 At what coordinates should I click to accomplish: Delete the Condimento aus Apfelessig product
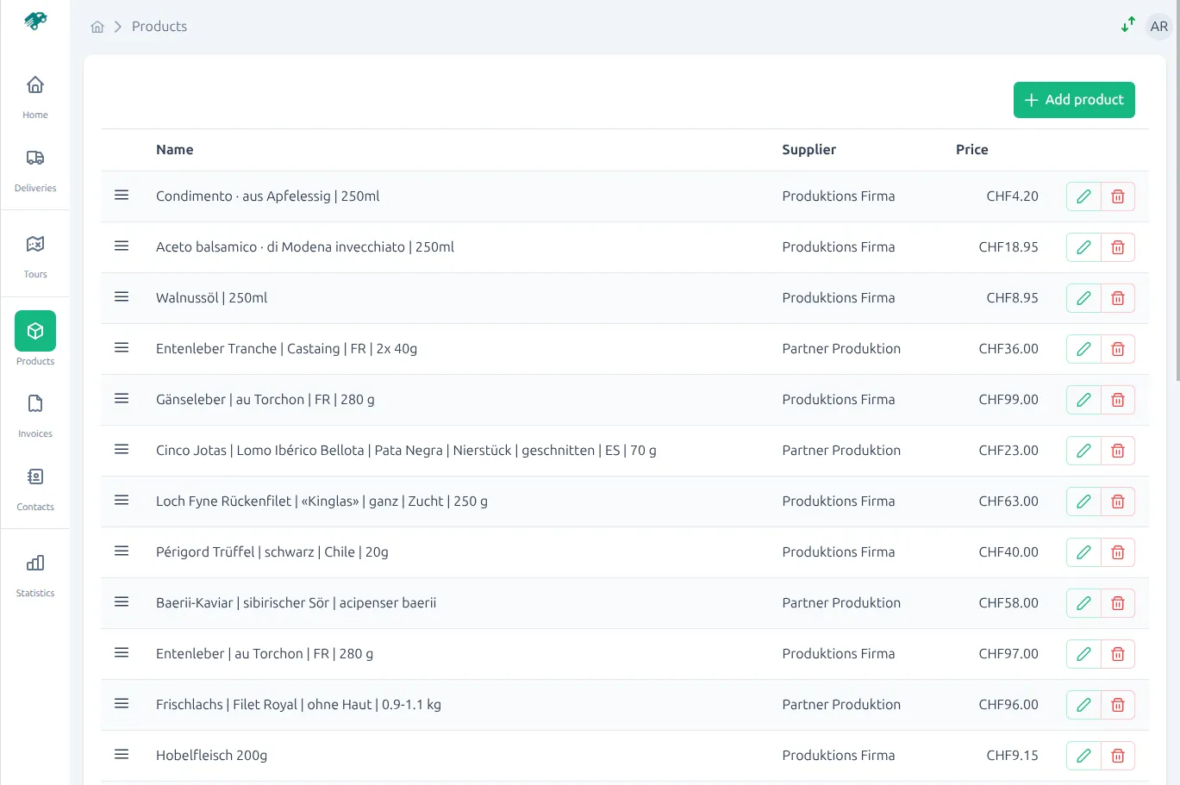coord(1117,196)
